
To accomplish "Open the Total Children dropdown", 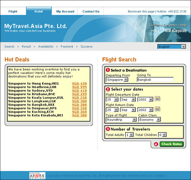I will point(162,135).
